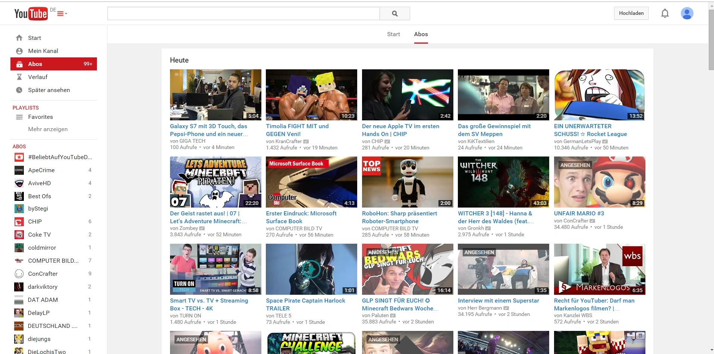Focus the YouTube search input field
Viewport: 714px width, 354px height.
[243, 13]
